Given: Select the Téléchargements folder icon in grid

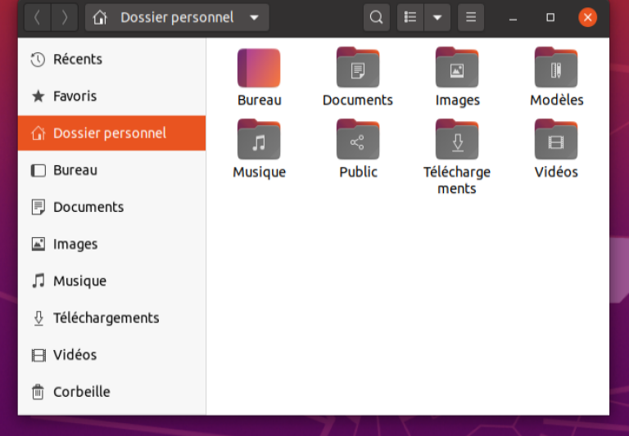Looking at the screenshot, I should click(457, 139).
